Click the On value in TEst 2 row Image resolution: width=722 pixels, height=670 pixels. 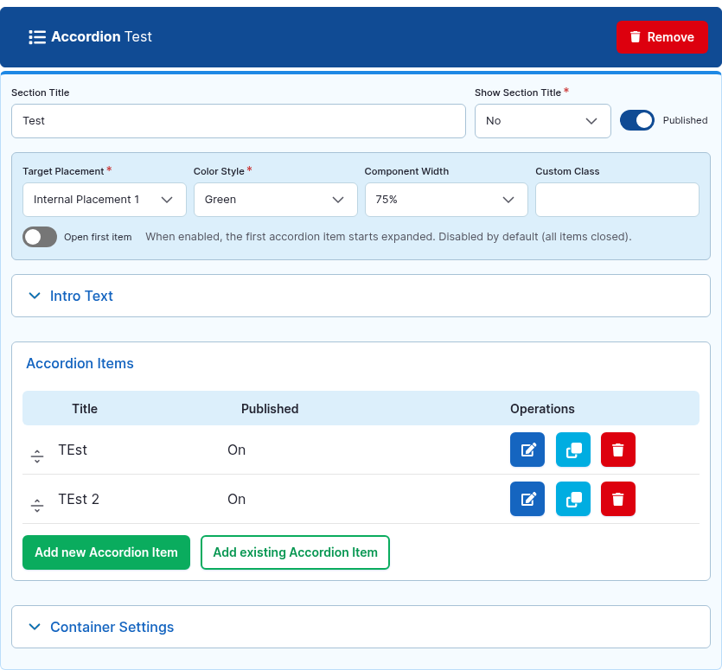pyautogui.click(x=236, y=499)
